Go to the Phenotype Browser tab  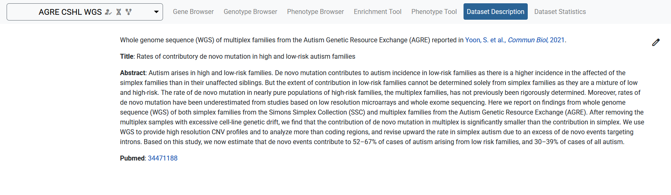pos(315,12)
